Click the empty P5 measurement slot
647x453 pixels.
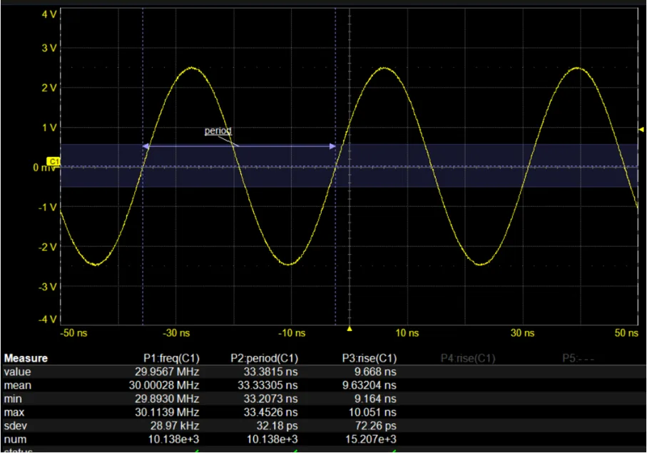coord(578,358)
